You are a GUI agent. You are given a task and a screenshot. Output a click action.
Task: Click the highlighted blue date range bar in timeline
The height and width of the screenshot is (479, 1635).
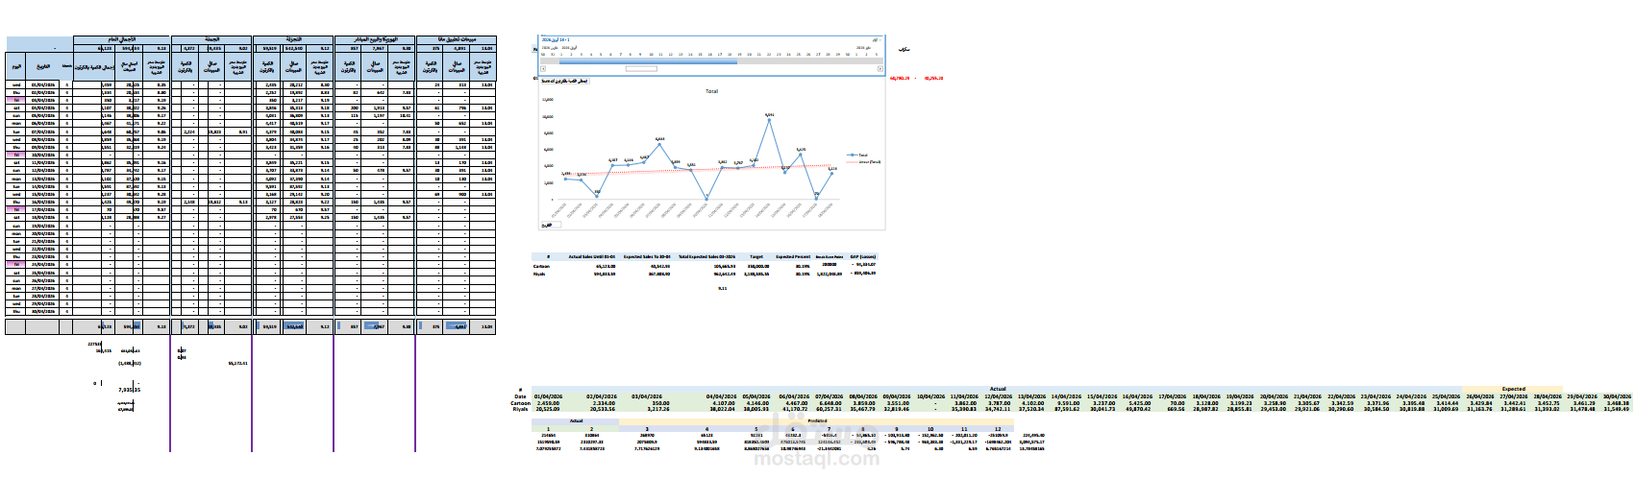[x=648, y=61]
